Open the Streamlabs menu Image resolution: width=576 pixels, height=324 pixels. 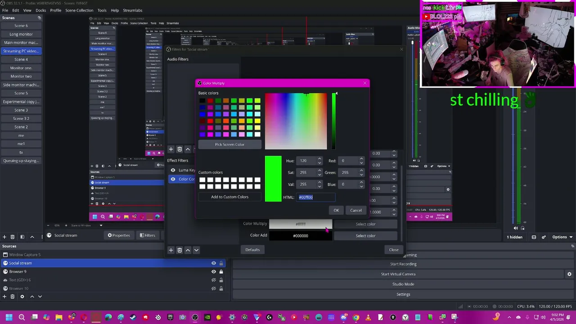pyautogui.click(x=132, y=10)
